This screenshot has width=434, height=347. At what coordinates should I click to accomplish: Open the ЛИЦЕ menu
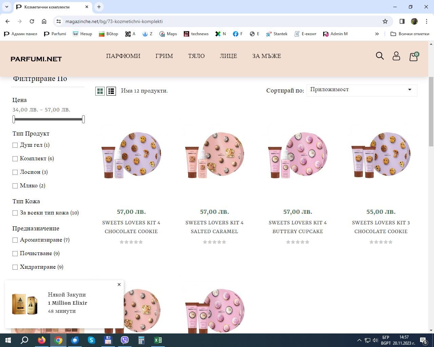(228, 56)
